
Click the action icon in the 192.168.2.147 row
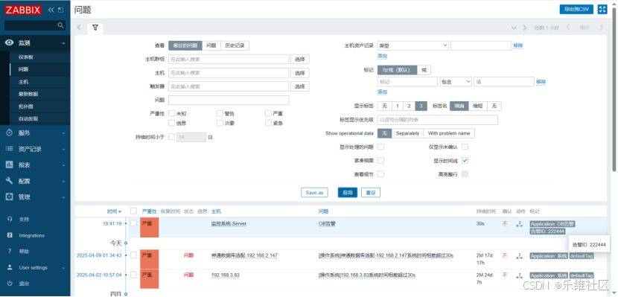pos(519,255)
